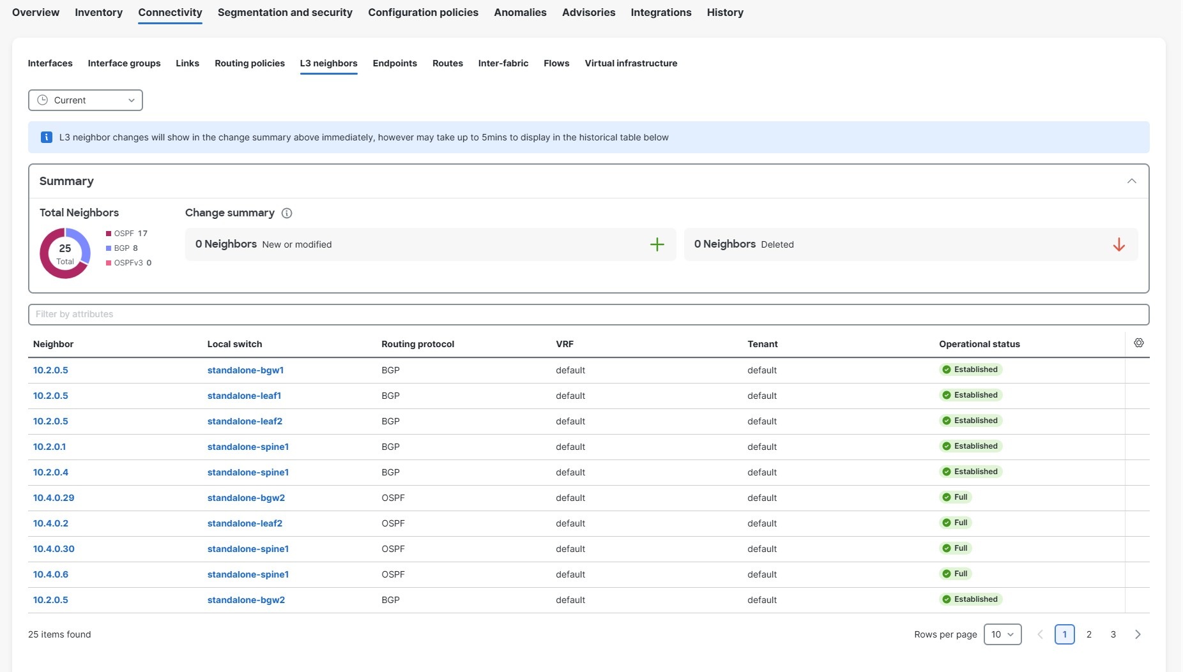Open the Routing policies sub-tab
The image size is (1183, 672).
click(249, 63)
